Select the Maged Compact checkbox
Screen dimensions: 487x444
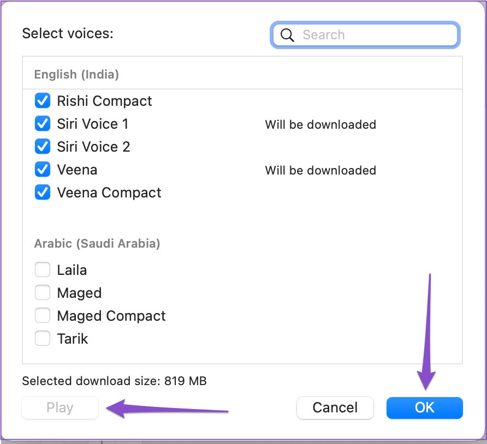click(x=43, y=316)
